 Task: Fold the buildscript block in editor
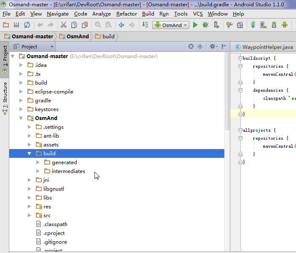click(x=240, y=58)
